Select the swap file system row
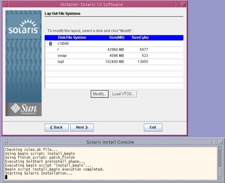Image resolution: width=225 pixels, height=183 pixels. pos(114,55)
